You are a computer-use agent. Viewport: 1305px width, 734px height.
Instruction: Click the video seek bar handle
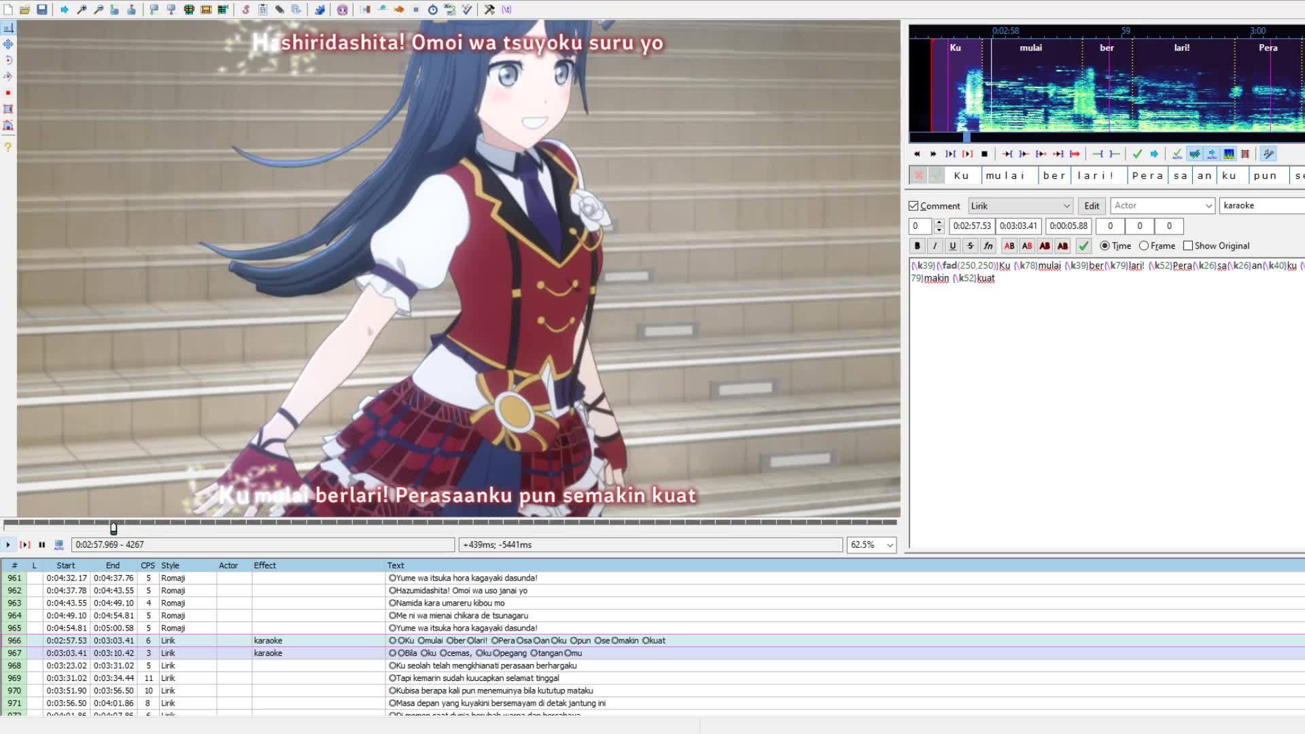pyautogui.click(x=114, y=528)
